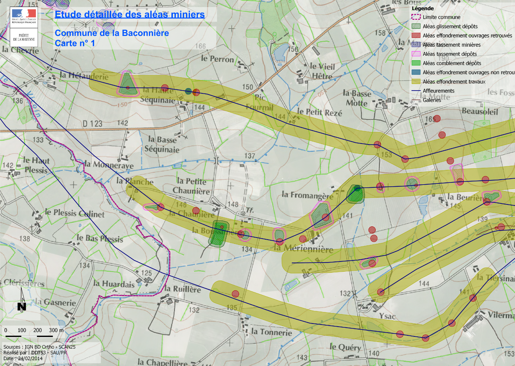
Task: Click the 'Ysac' place name
Action: click(387, 316)
